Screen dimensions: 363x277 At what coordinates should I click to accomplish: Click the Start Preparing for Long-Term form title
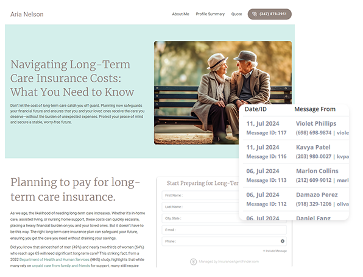click(203, 183)
